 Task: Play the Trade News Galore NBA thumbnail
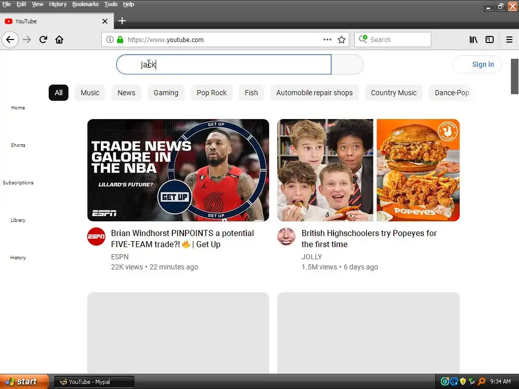178,170
